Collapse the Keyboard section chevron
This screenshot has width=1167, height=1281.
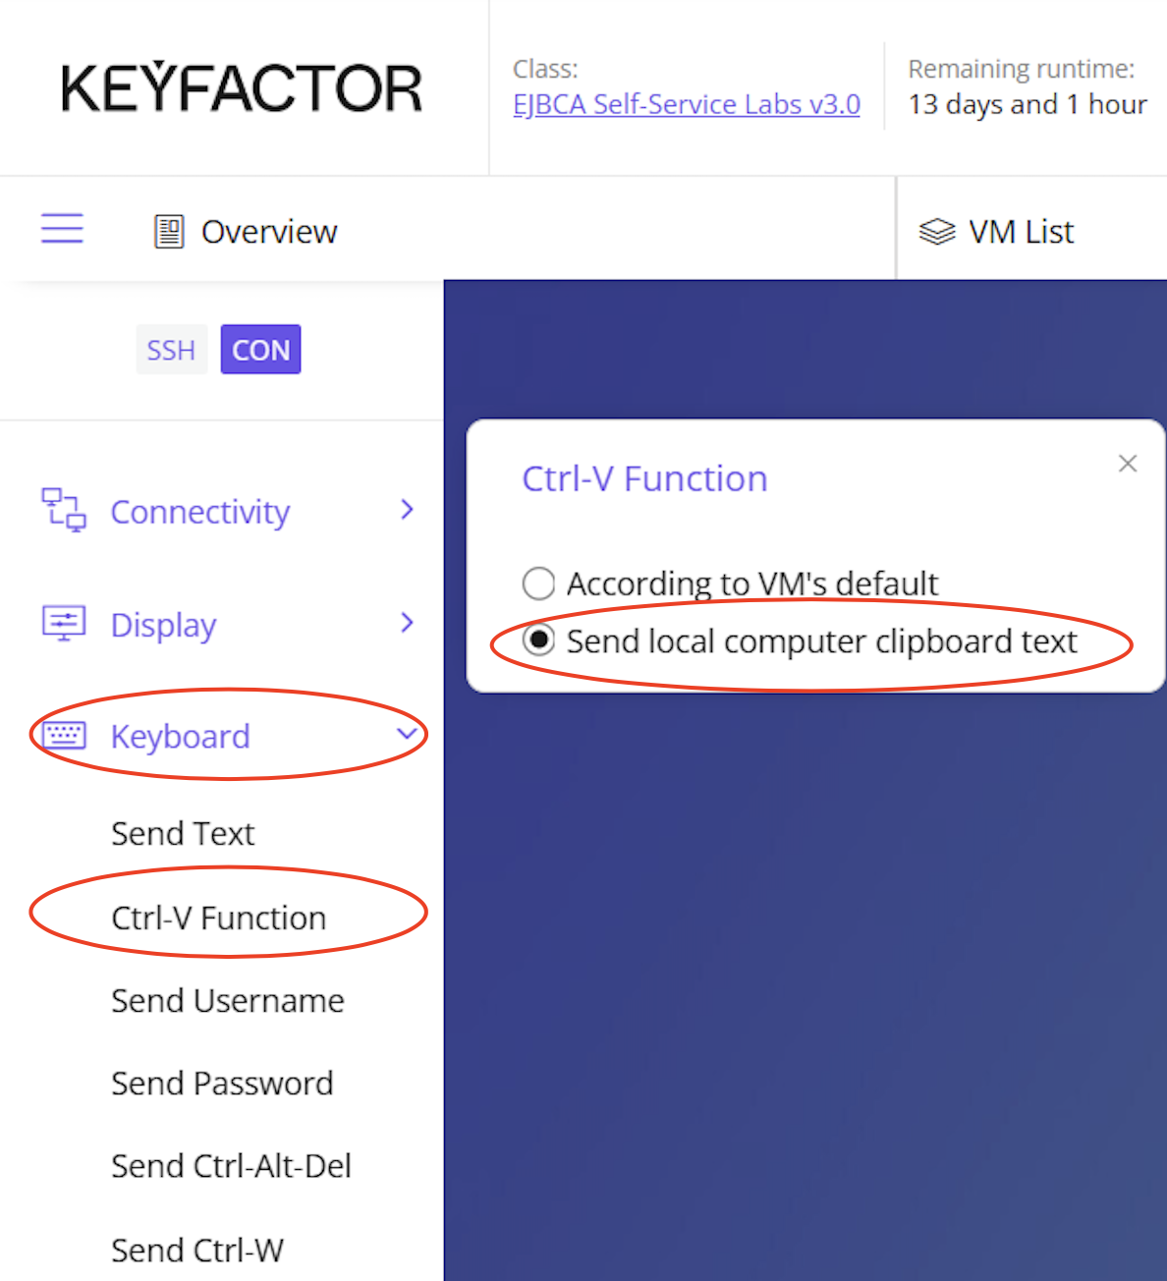coord(408,734)
